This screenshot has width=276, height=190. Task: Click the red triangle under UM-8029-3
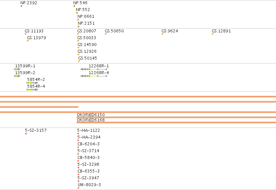[x=78, y=188]
